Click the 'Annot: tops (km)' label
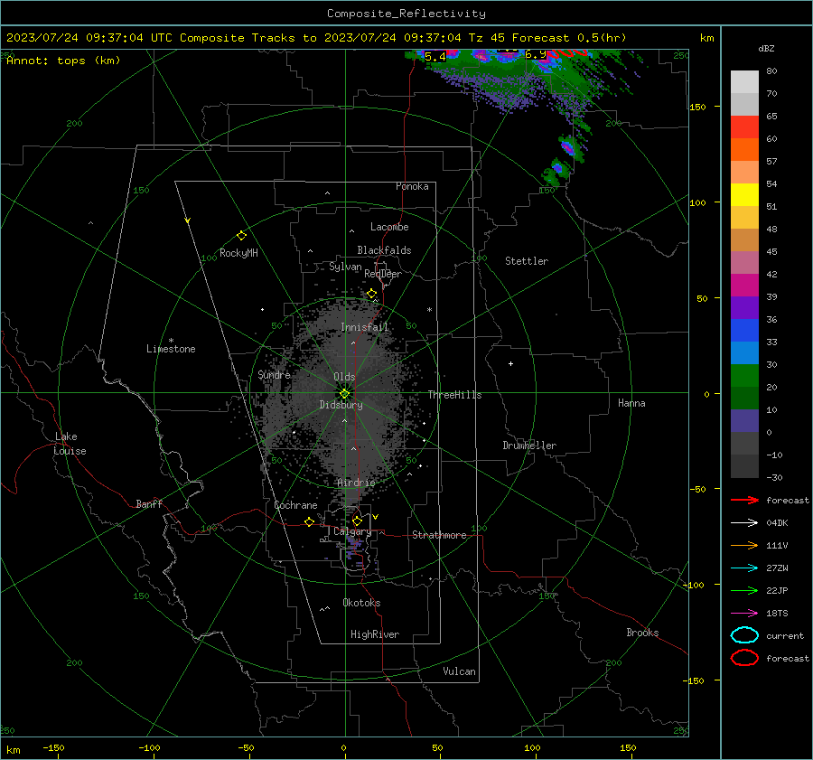Viewport: 813px width, 760px height. click(x=63, y=61)
